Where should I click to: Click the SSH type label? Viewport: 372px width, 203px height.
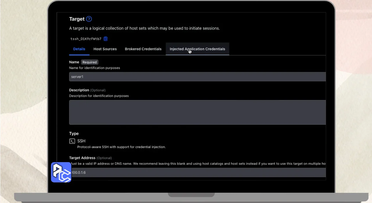[x=81, y=141]
